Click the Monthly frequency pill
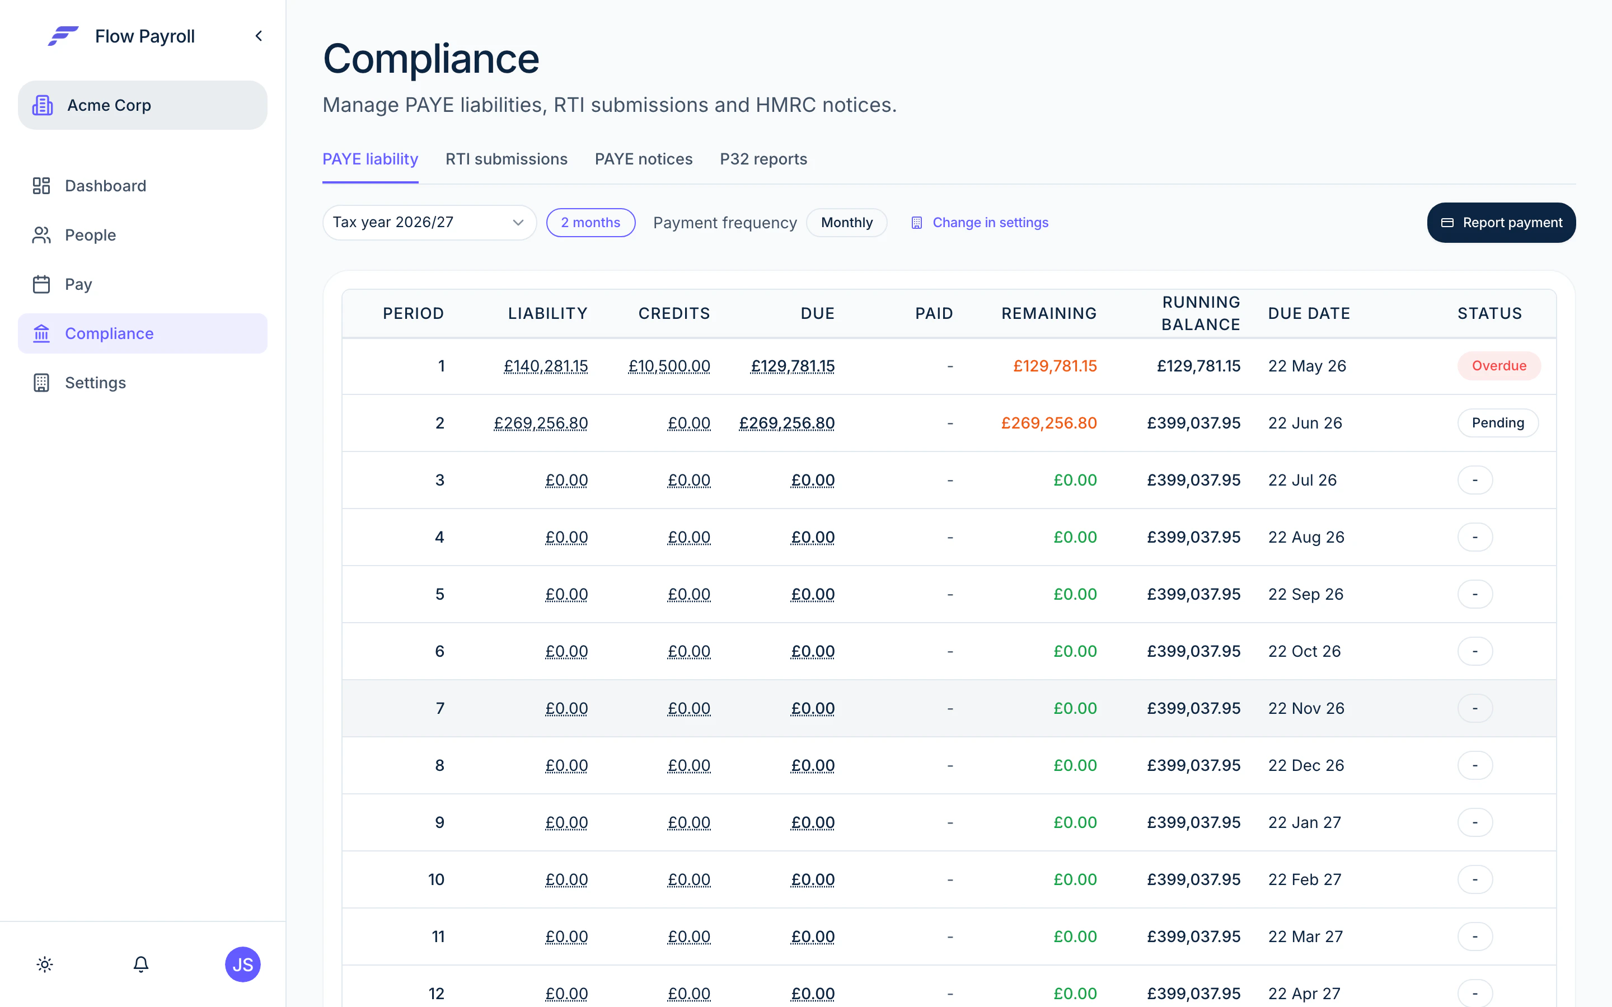1612x1007 pixels. click(x=847, y=223)
